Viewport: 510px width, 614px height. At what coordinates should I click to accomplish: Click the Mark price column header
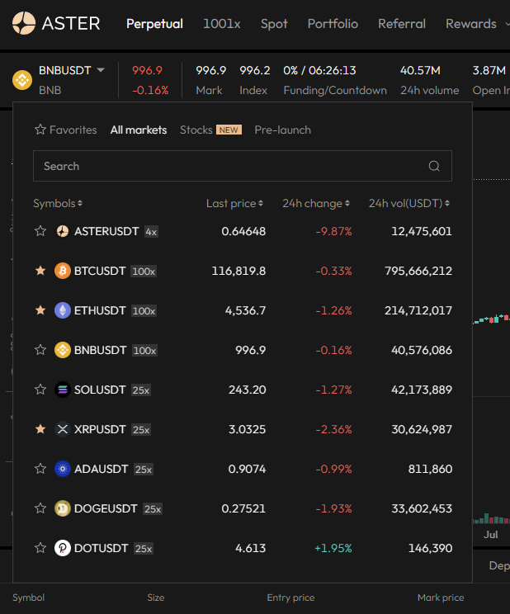441,597
